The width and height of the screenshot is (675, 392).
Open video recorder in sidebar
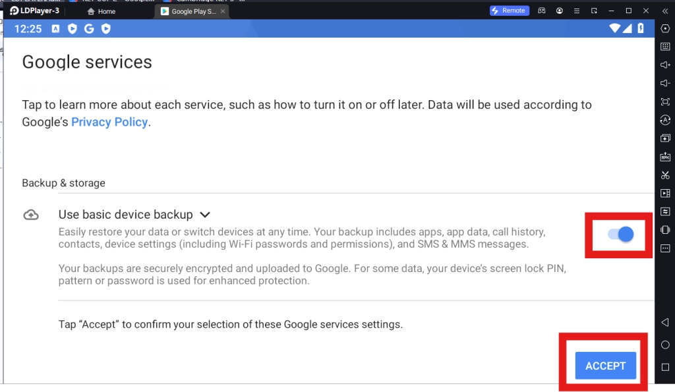(x=665, y=193)
